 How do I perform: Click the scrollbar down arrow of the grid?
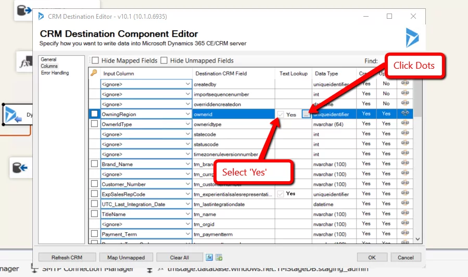[x=418, y=239]
